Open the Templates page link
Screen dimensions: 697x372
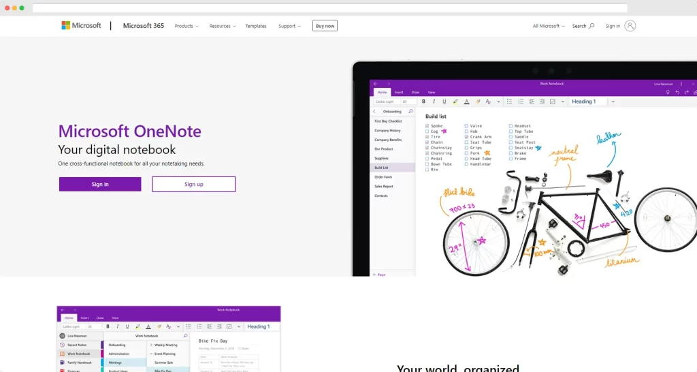coord(256,27)
